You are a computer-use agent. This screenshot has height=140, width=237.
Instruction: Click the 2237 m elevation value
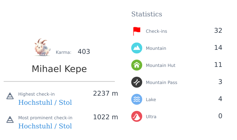pos(105,93)
